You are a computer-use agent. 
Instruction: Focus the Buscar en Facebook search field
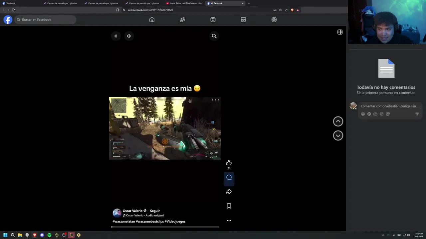[45, 20]
